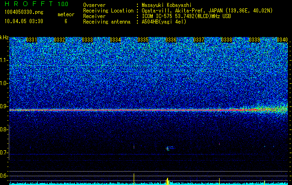
Task: Click the 0339 time marker
Action: [x=254, y=40]
